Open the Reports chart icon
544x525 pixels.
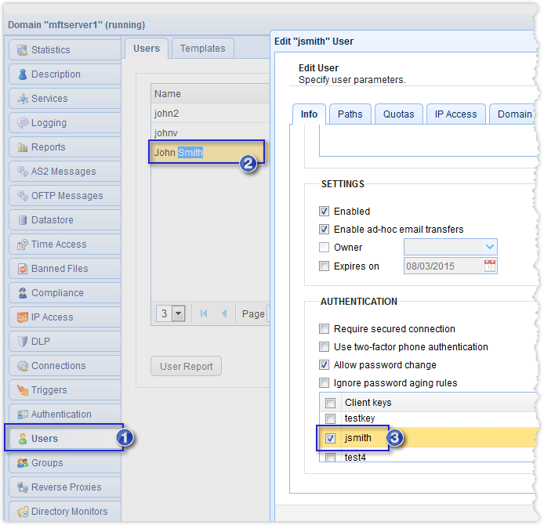pos(22,147)
